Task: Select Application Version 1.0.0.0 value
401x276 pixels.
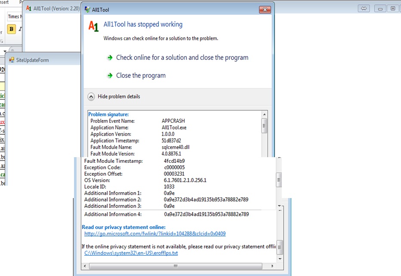Action: pos(168,134)
